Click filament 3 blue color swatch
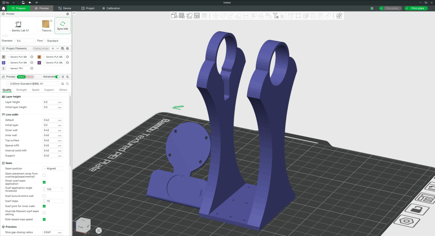435x236 pixels. pos(4,63)
